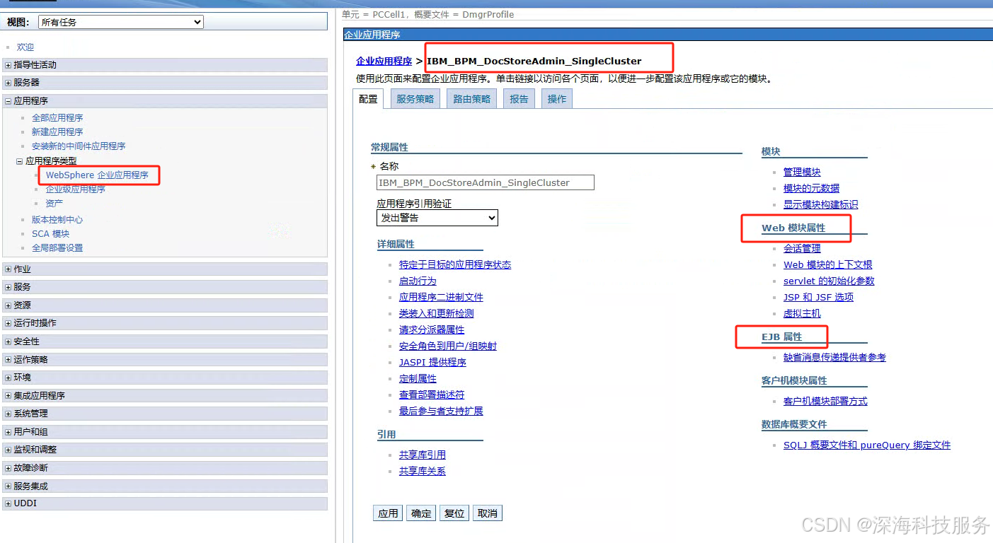This screenshot has height=543, width=993.
Task: Collapse the 应用程序类型 tree node
Action: tap(20, 161)
